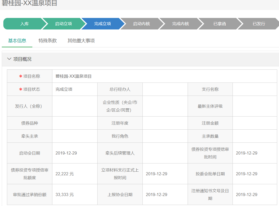
Task: Click the 注册年度 label
Action: click(120, 123)
